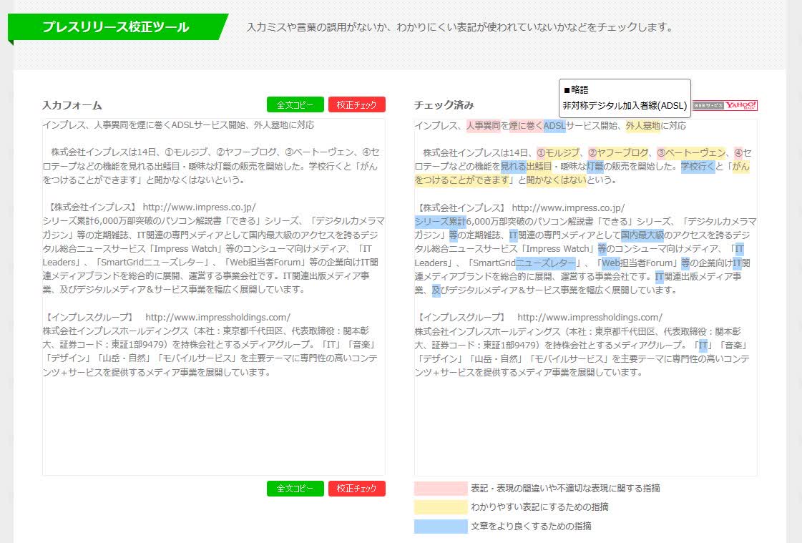Click red 校正チェック button below the input form

coord(356,489)
